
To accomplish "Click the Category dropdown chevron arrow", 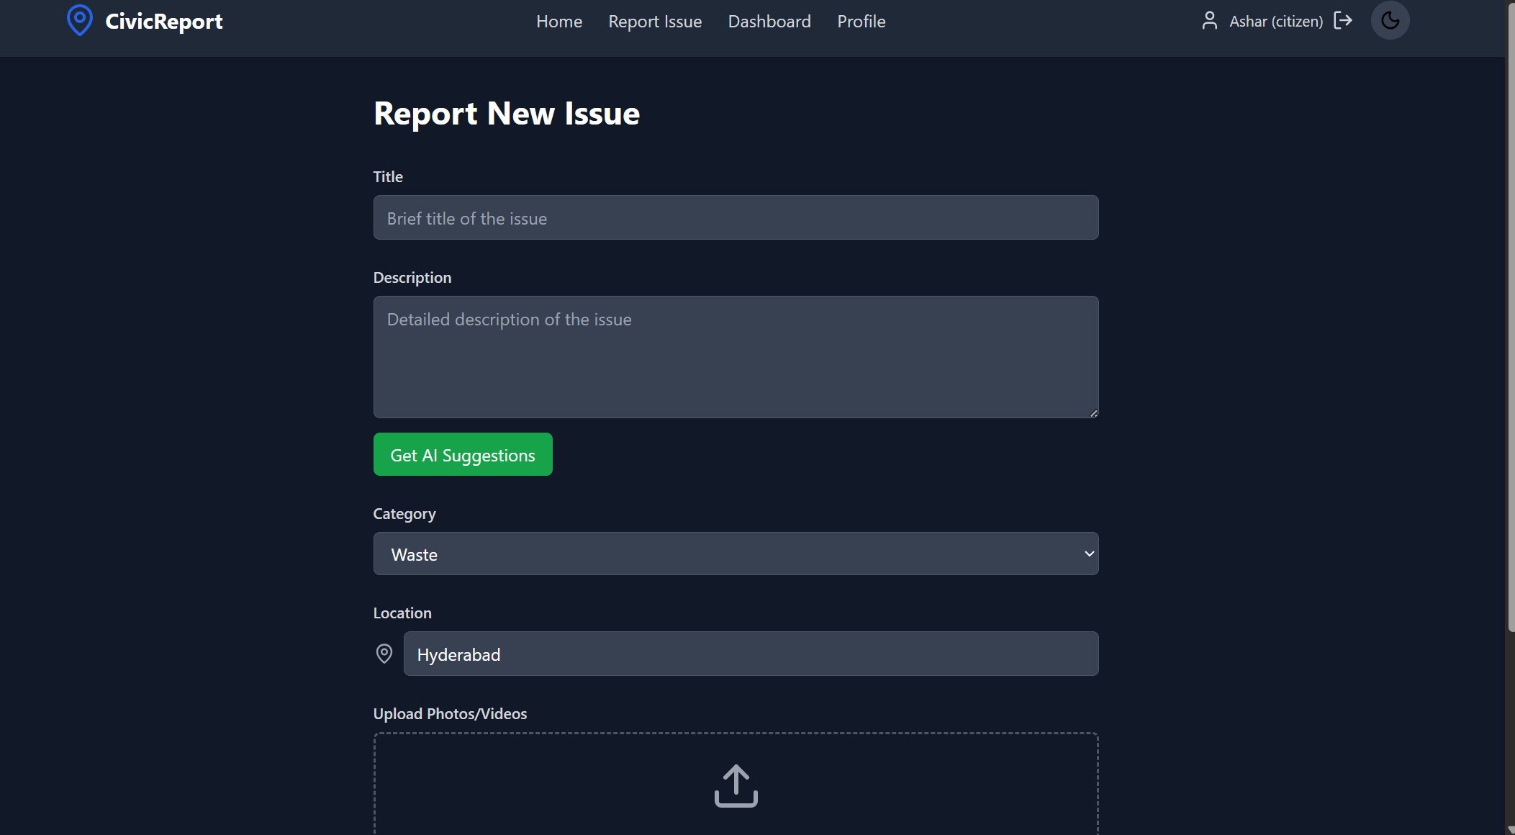I will click(x=1089, y=554).
